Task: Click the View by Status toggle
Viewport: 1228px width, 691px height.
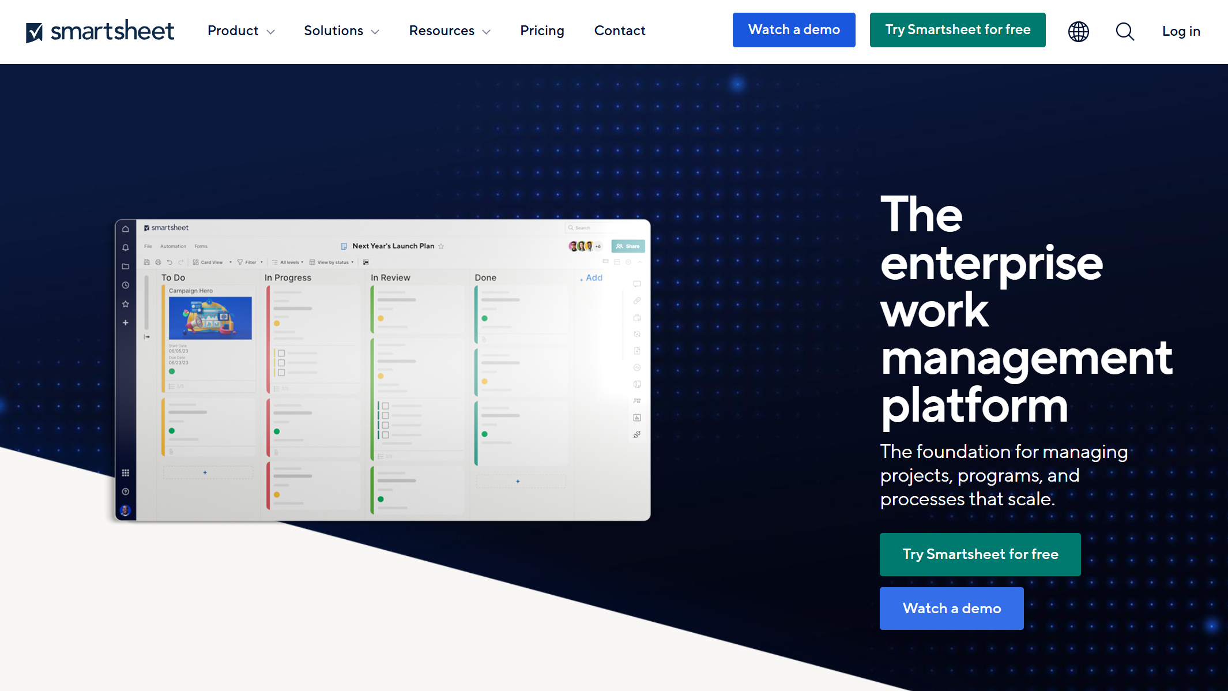Action: click(x=334, y=262)
